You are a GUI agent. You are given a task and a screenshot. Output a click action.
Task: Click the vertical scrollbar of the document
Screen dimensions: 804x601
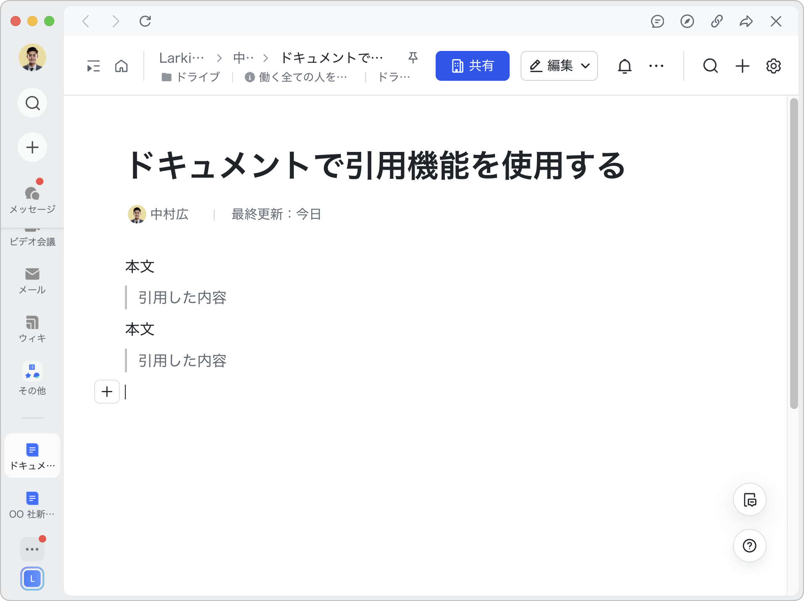[x=793, y=253]
